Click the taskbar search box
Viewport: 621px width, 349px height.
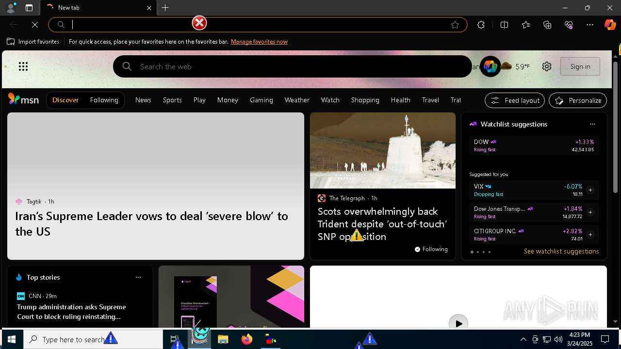(x=93, y=339)
